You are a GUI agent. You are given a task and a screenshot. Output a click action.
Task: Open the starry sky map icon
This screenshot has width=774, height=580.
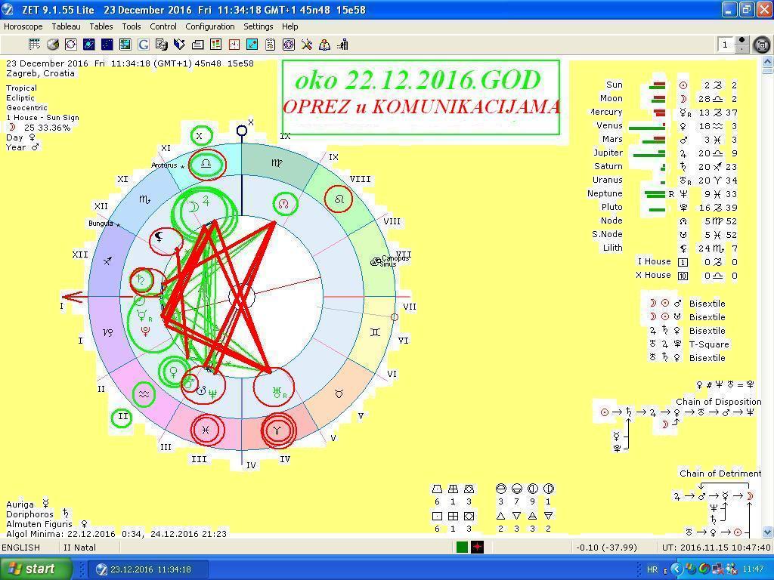(x=107, y=45)
